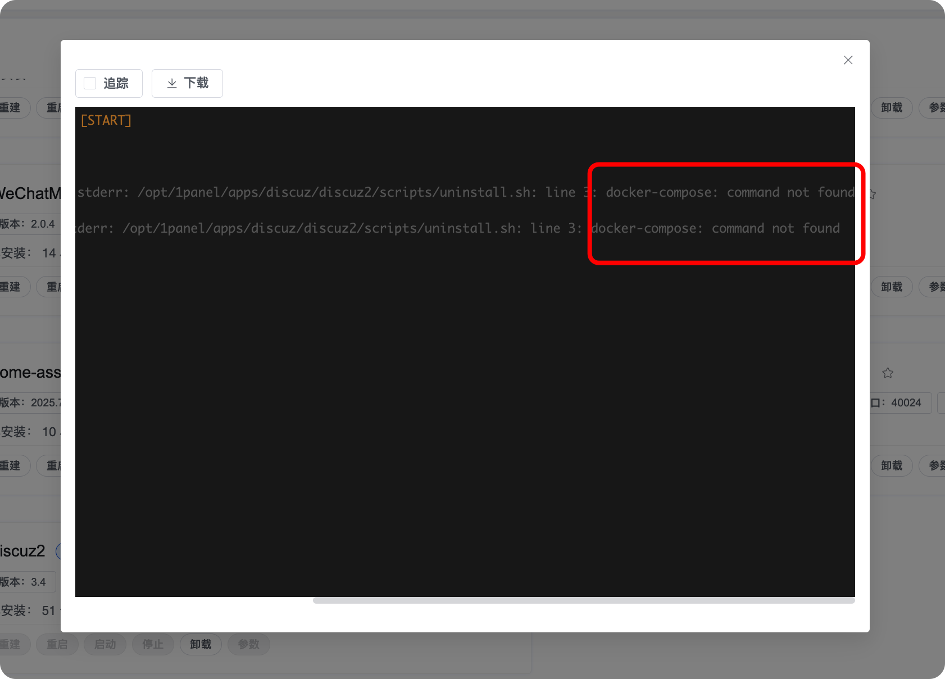945x679 pixels.
Task: Click the port 40024 label in background
Action: [x=900, y=402]
